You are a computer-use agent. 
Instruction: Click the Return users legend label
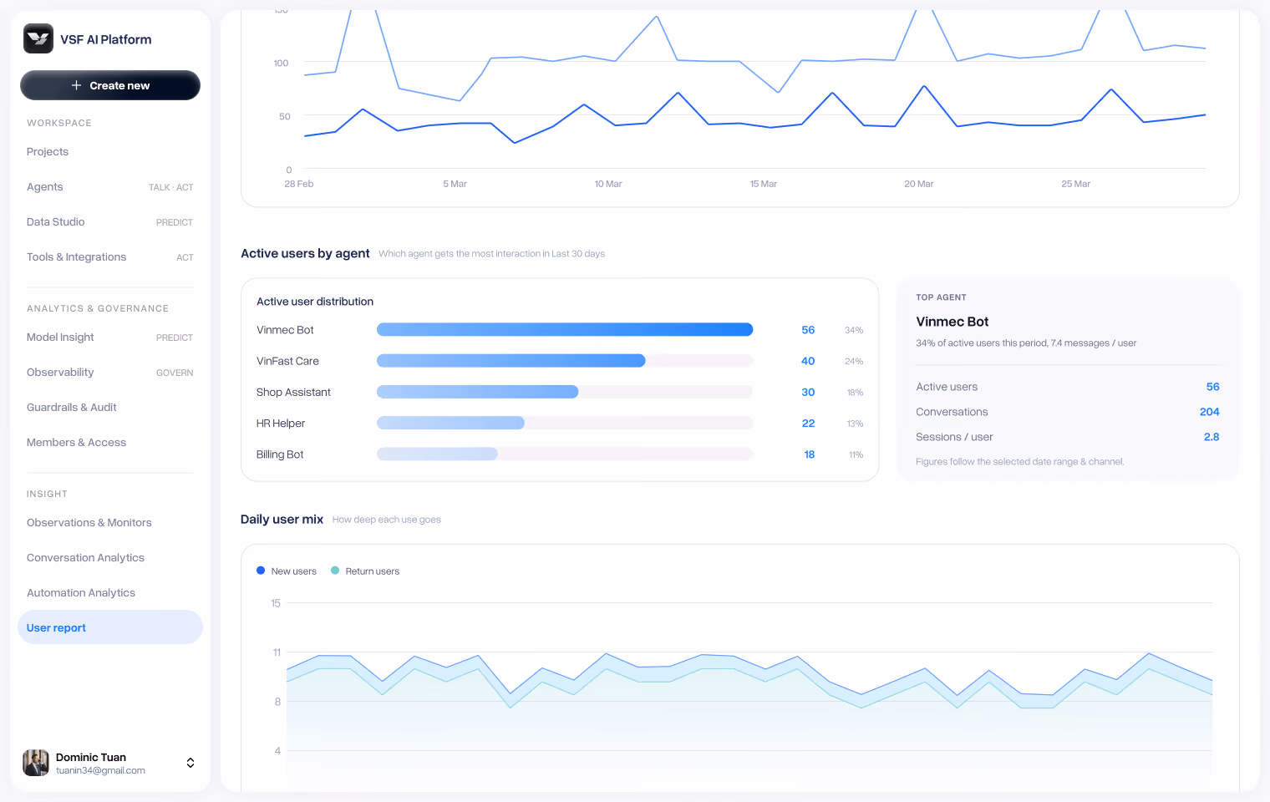click(373, 571)
